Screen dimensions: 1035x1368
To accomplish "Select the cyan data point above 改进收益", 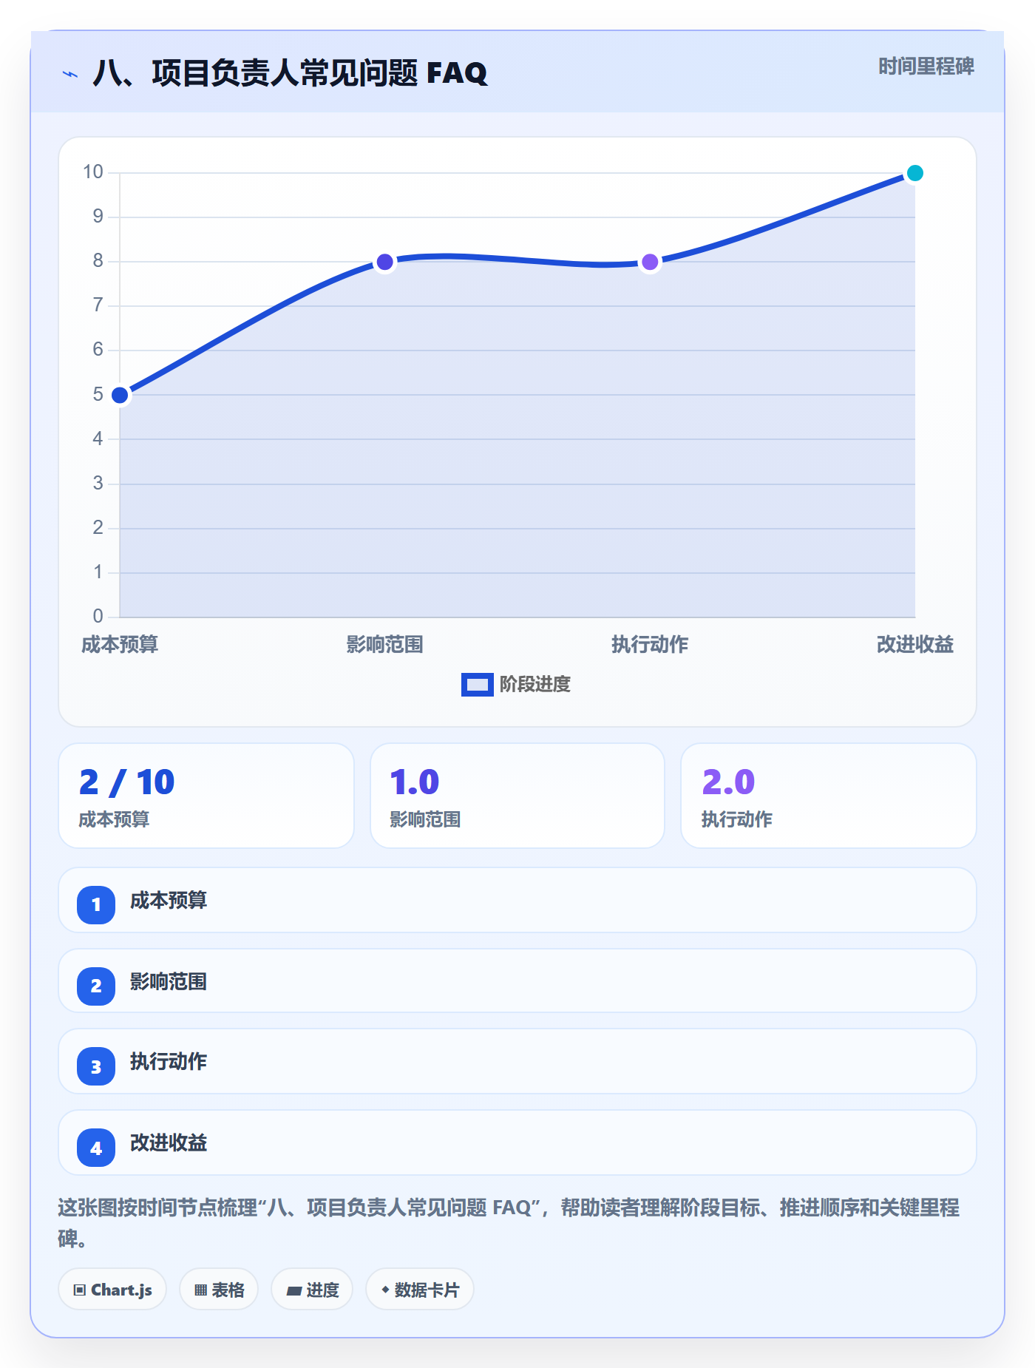I will 914,173.
